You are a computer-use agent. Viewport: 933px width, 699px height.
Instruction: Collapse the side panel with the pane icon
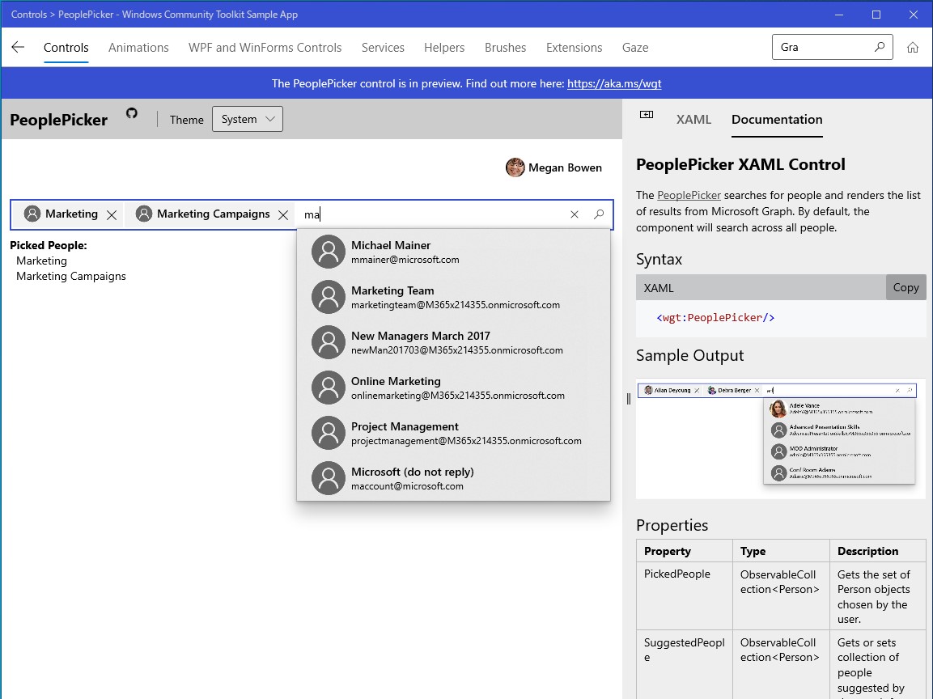click(x=647, y=115)
